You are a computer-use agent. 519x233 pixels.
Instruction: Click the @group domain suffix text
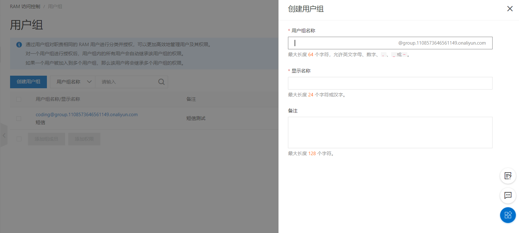(442, 43)
